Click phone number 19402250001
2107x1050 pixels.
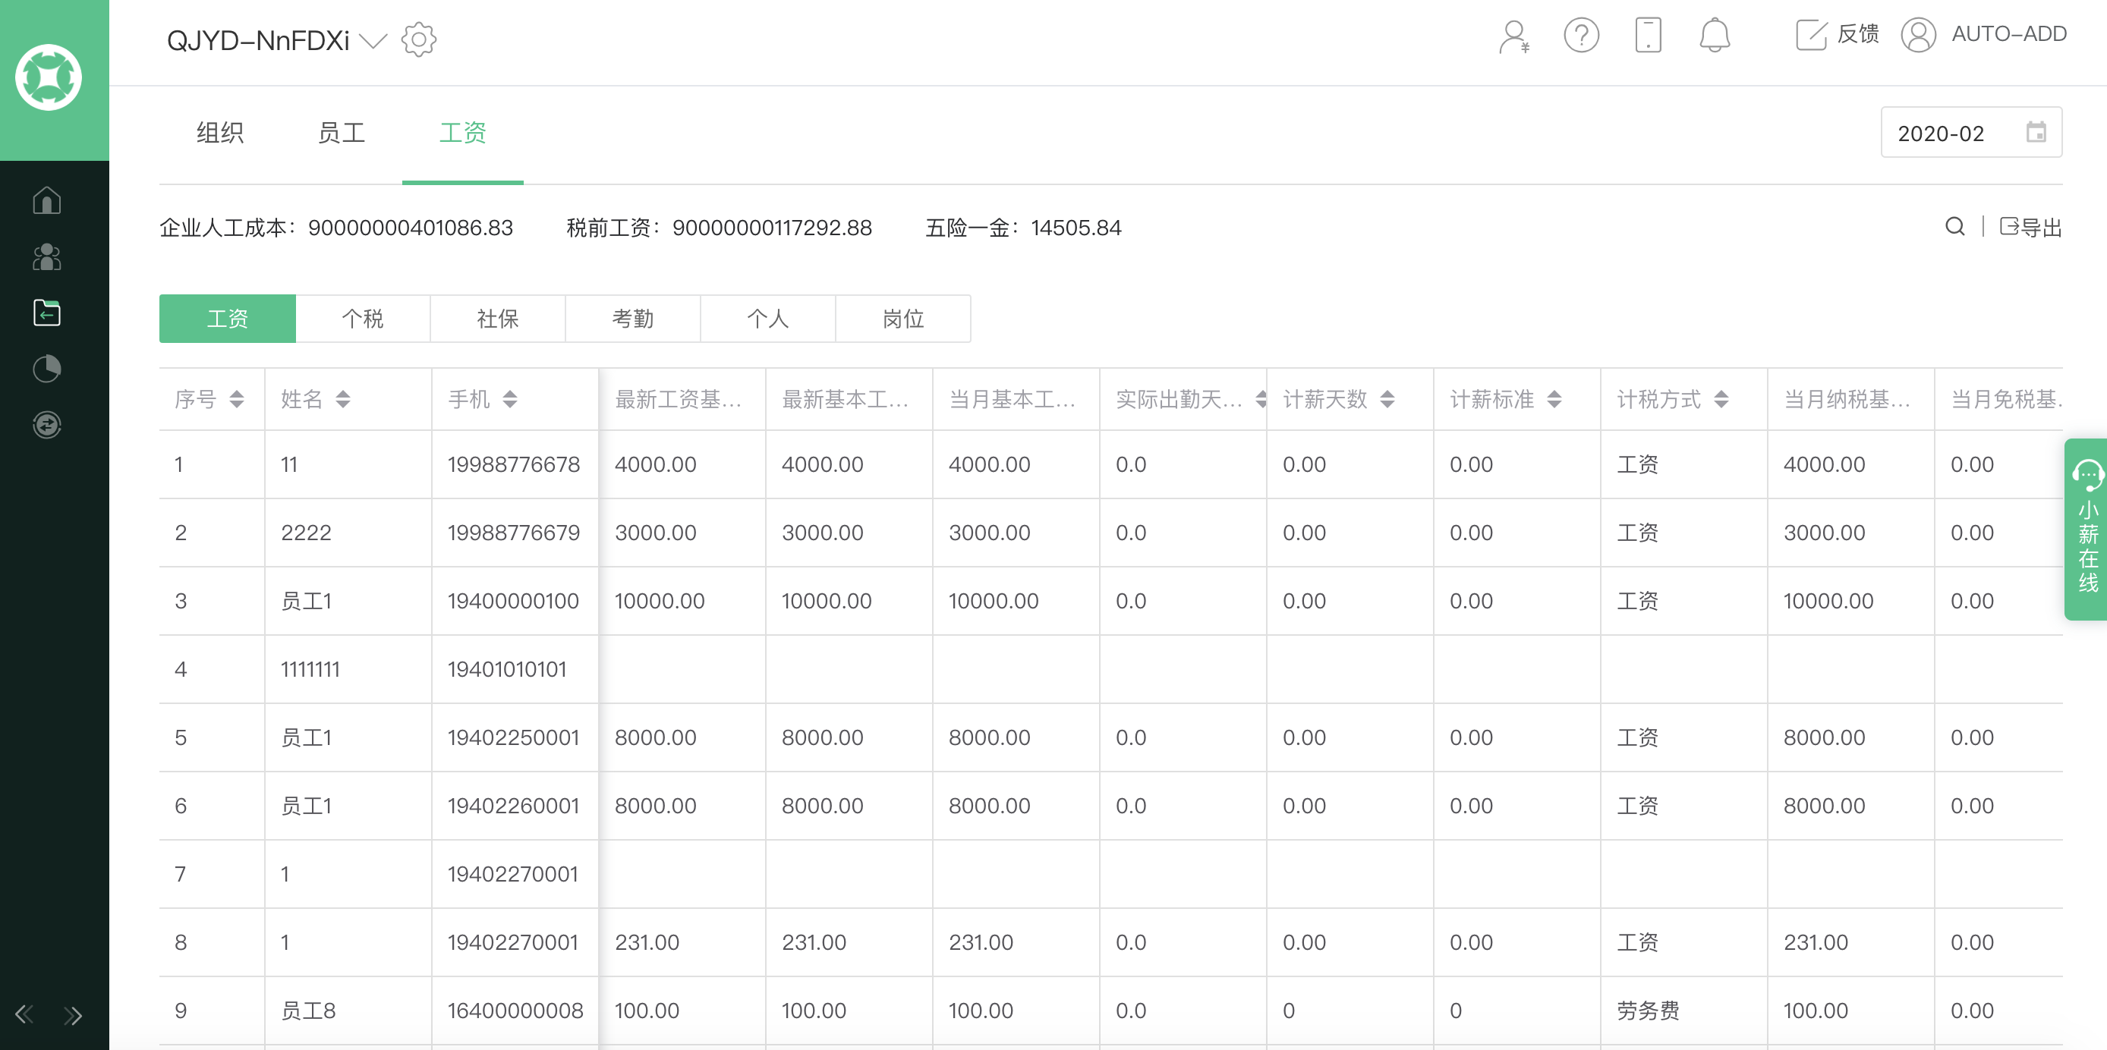tap(513, 737)
